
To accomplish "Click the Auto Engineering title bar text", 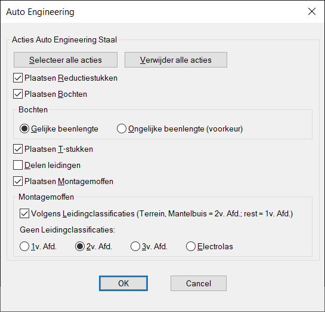I will point(40,12).
